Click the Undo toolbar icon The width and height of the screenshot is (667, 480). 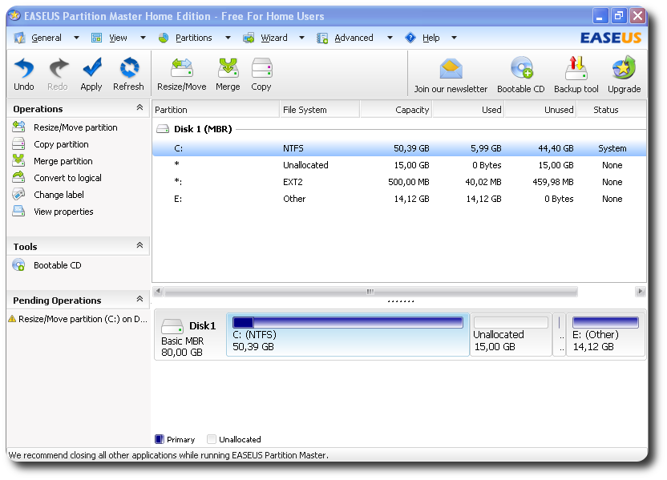24,68
